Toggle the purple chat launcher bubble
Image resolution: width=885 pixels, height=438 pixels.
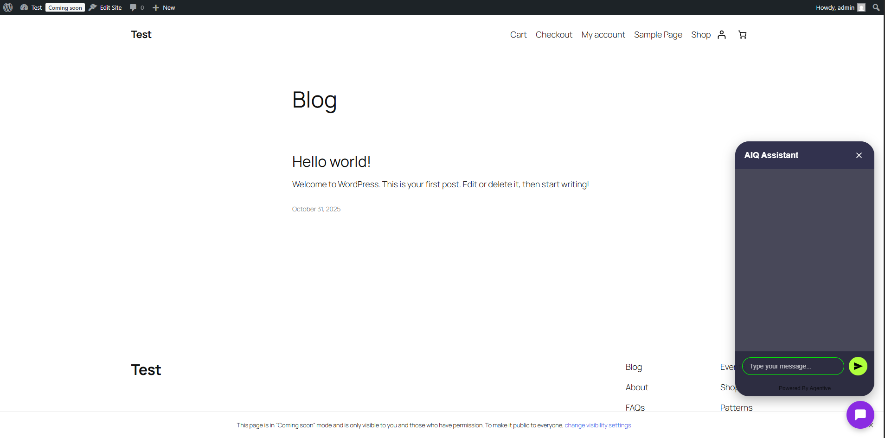click(x=860, y=415)
